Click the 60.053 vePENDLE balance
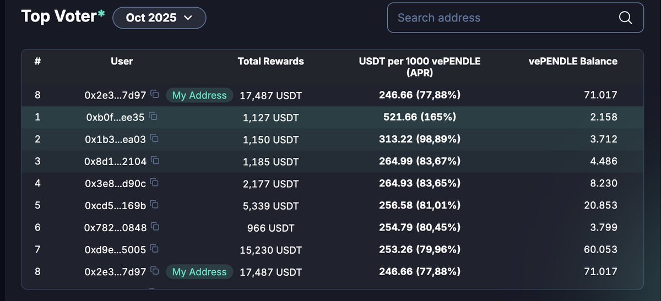The image size is (661, 301). click(601, 249)
